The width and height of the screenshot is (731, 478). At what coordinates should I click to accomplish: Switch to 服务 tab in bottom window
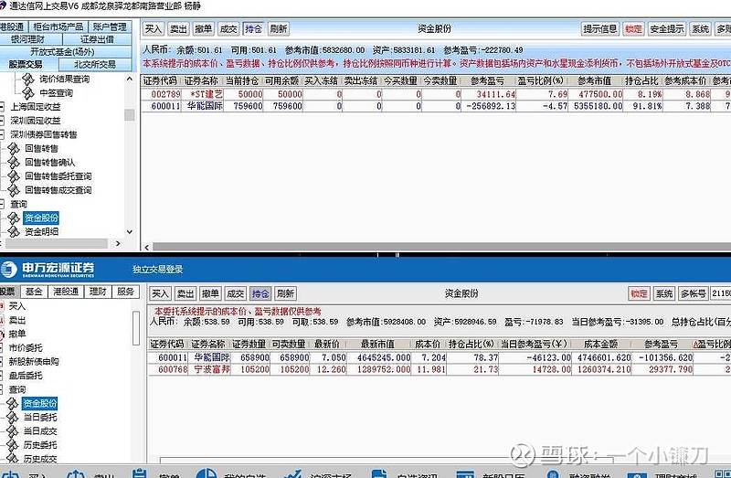(125, 292)
